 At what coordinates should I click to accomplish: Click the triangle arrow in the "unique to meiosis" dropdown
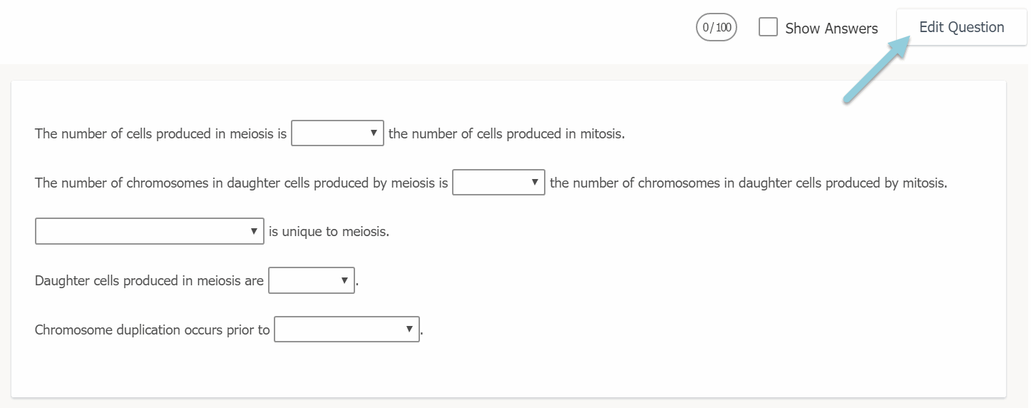click(x=254, y=231)
